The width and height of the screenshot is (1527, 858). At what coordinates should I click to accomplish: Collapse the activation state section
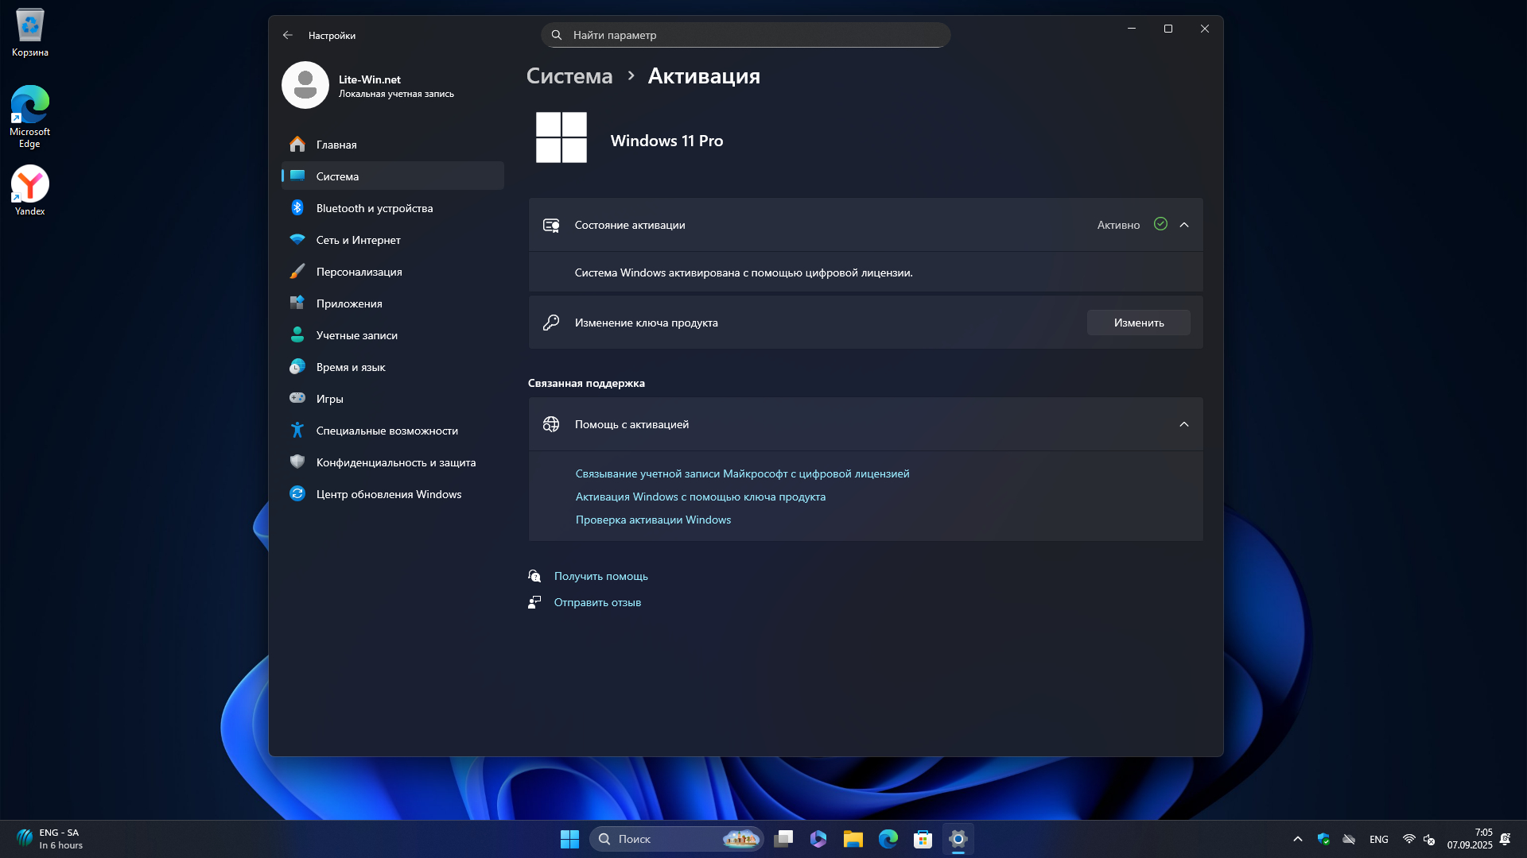coord(1184,225)
